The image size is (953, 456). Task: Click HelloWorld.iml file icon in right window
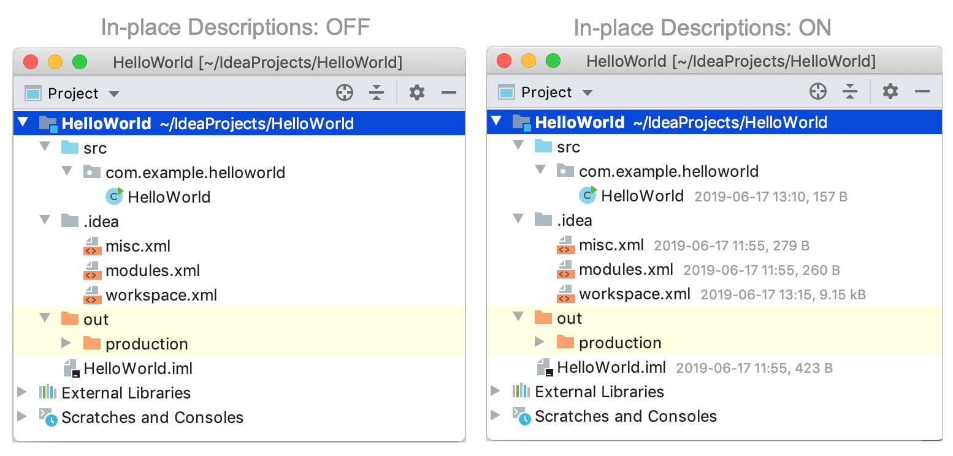[545, 367]
